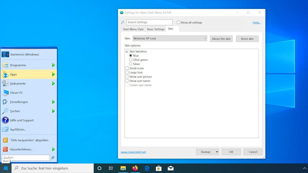Switch to Basic Settings tab
The height and width of the screenshot is (173, 308).
point(156,29)
